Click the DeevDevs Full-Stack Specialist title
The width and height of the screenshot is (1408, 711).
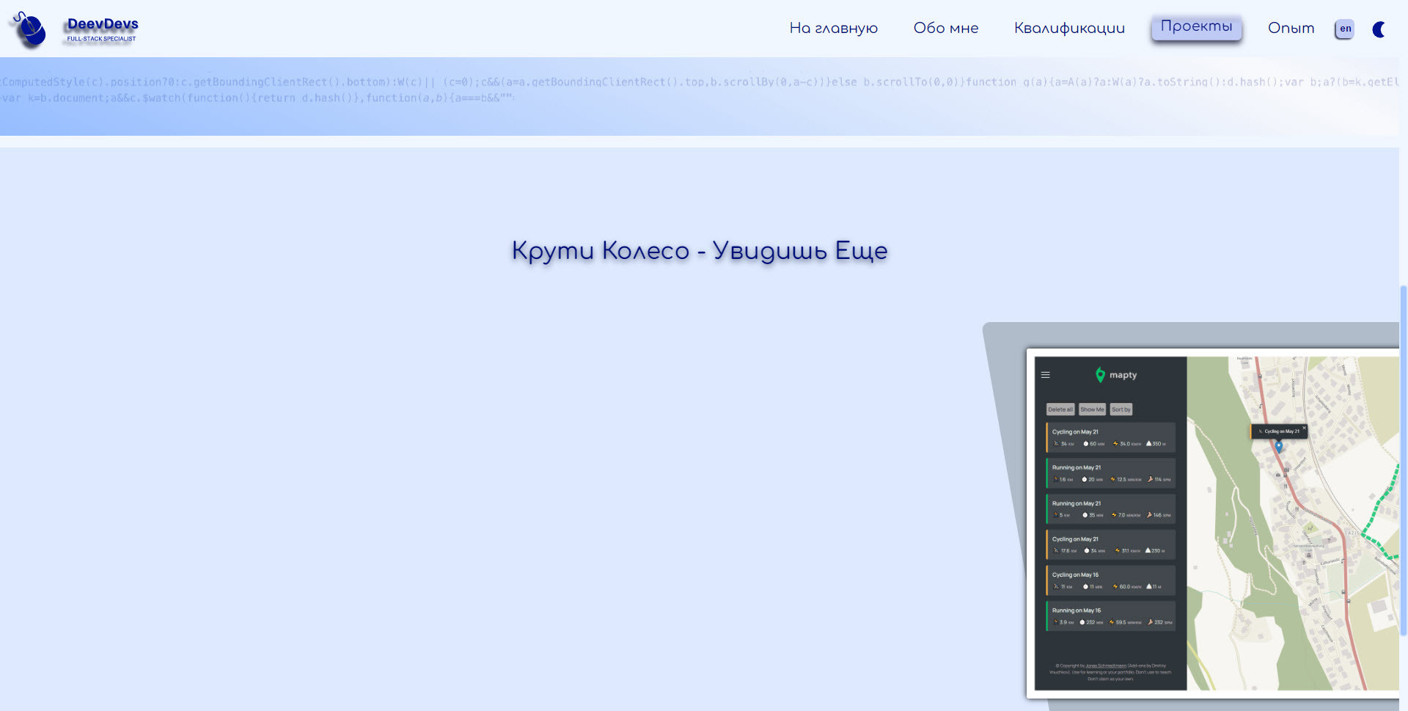pos(102,29)
